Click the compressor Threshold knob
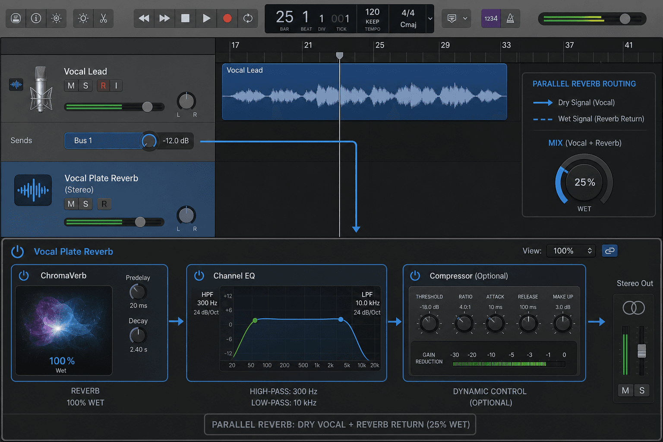 429,323
